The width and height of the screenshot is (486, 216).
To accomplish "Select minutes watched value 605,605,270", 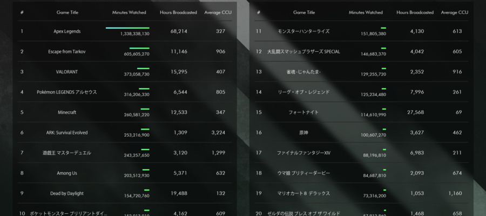I will 137,54.
